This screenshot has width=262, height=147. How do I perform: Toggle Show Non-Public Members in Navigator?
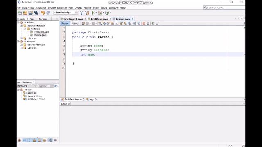click(x=34, y=140)
